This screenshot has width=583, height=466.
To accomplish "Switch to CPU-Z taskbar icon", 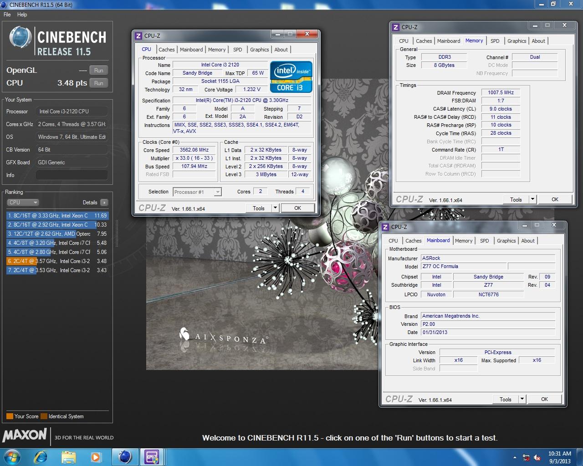I will tap(151, 457).
